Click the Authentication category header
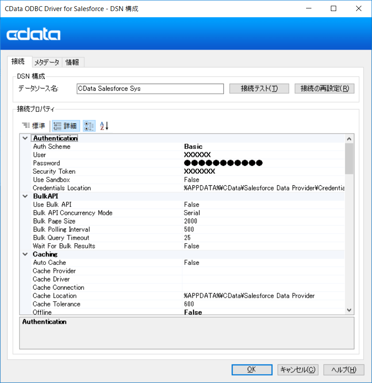 (55, 138)
